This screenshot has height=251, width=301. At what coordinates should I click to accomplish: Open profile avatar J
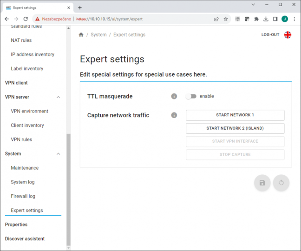pos(285,19)
